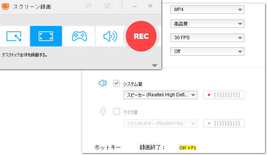Uncheck the システム音 checkbox
Image resolution: width=267 pixels, height=155 pixels.
(117, 83)
